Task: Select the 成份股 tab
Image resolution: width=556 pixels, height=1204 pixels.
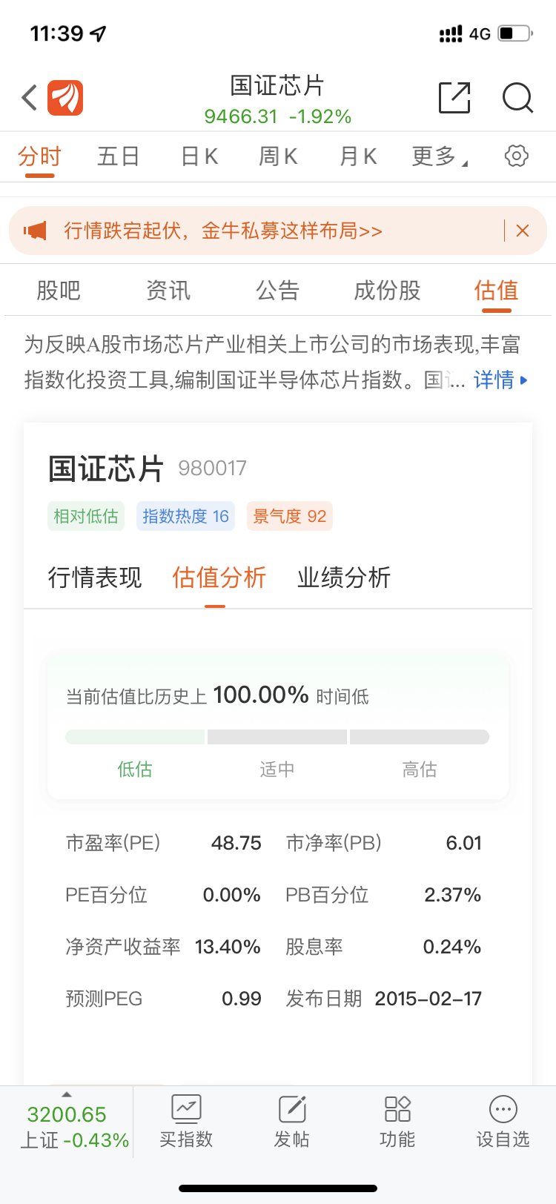Action: [x=387, y=291]
